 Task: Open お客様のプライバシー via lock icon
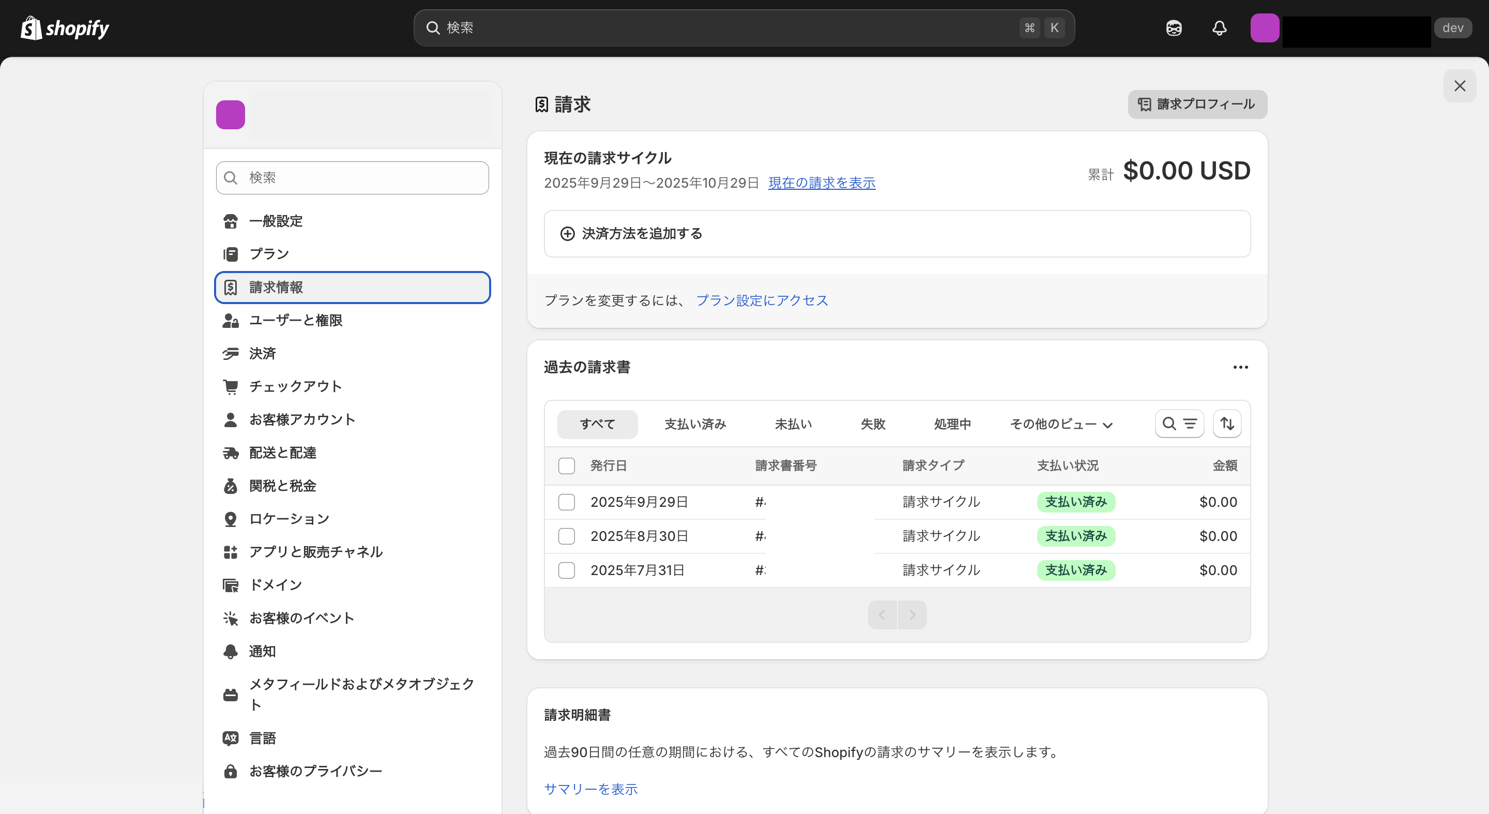point(231,771)
